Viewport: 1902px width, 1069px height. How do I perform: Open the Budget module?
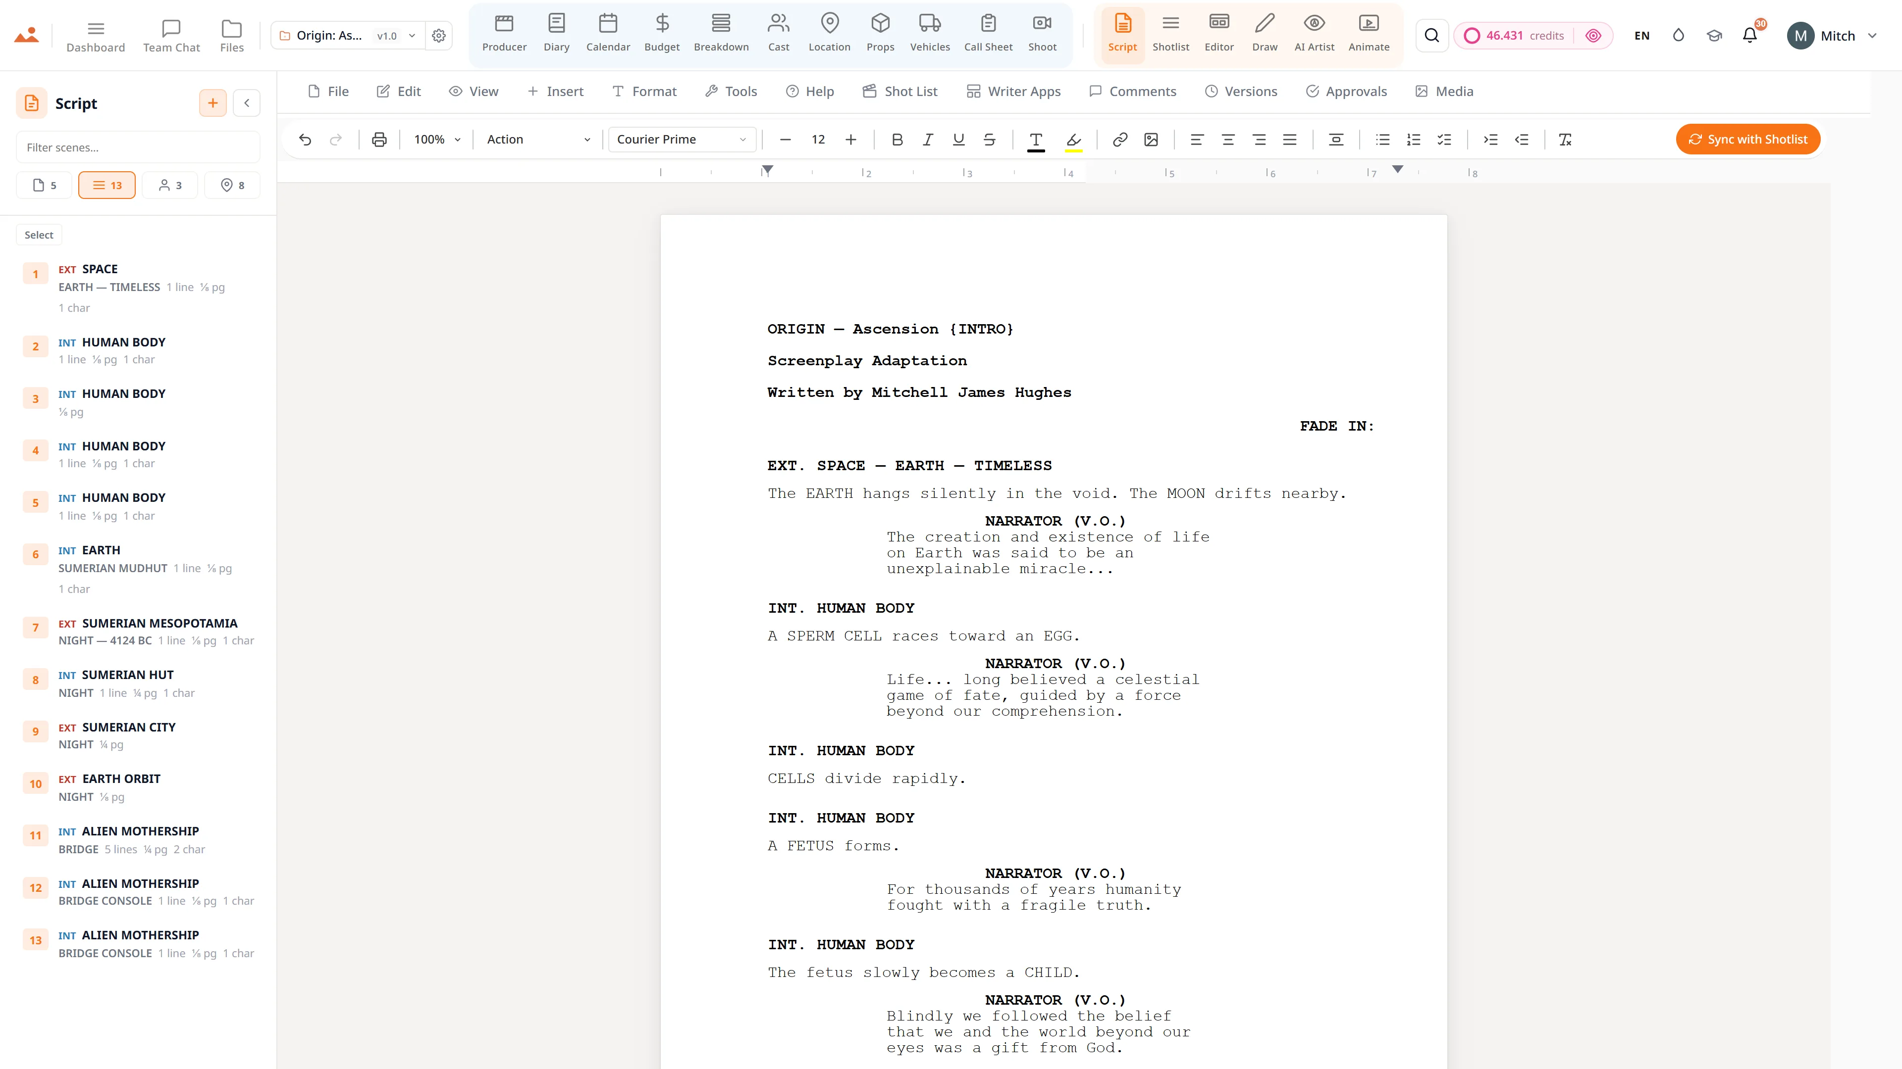tap(662, 35)
